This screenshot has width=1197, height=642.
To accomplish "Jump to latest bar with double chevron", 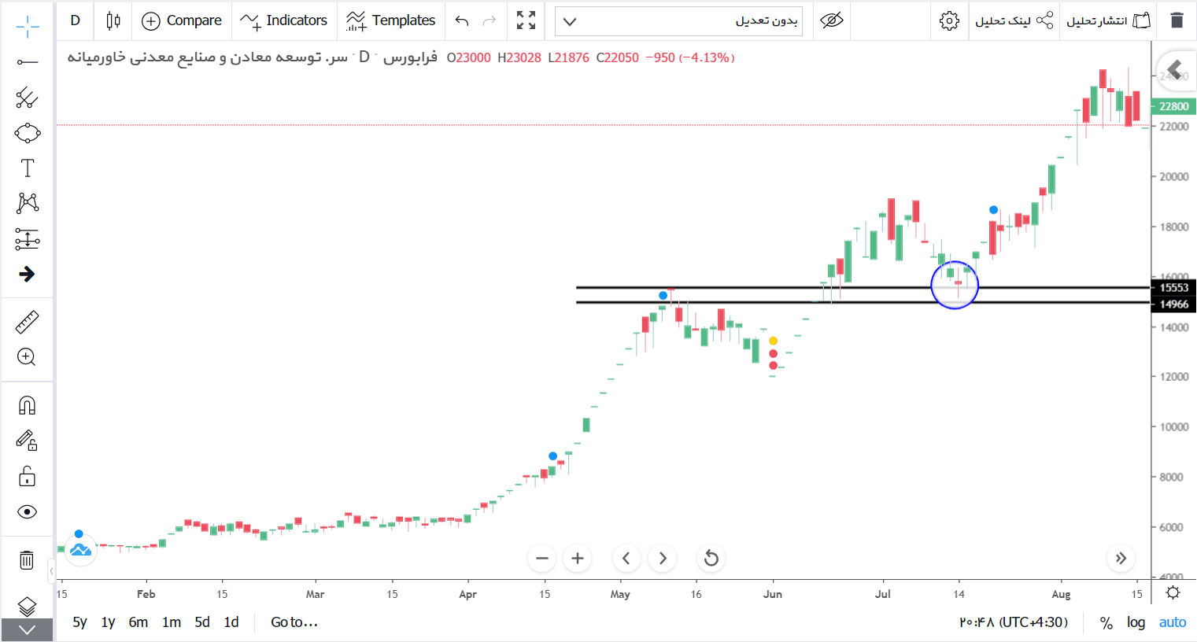I will [x=1121, y=559].
